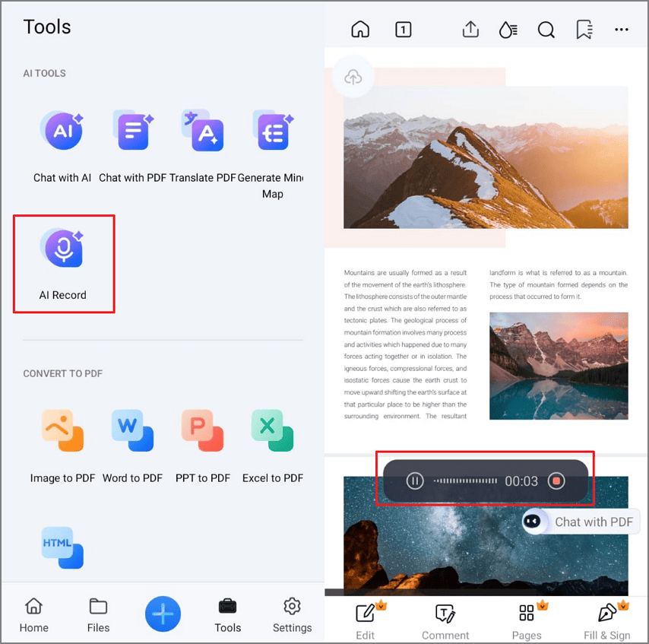Open the Pages tool in viewer

(527, 621)
